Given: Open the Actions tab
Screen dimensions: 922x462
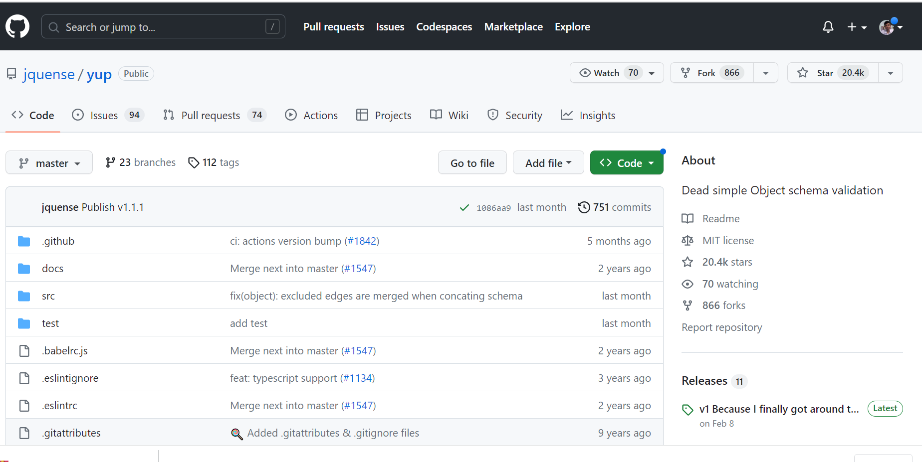Looking at the screenshot, I should (311, 115).
